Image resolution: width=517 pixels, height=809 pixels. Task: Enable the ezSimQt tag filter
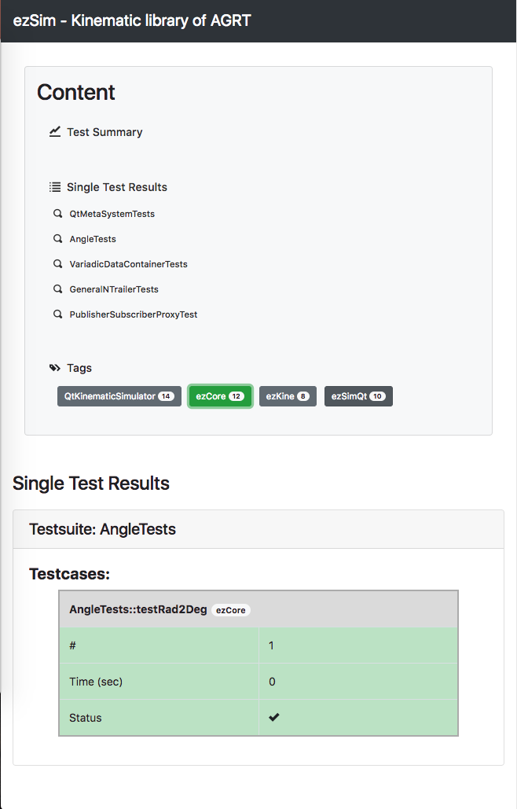pyautogui.click(x=358, y=396)
